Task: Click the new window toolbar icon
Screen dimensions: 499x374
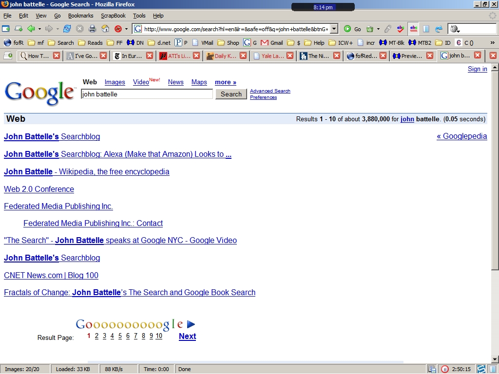Action: 6,29
